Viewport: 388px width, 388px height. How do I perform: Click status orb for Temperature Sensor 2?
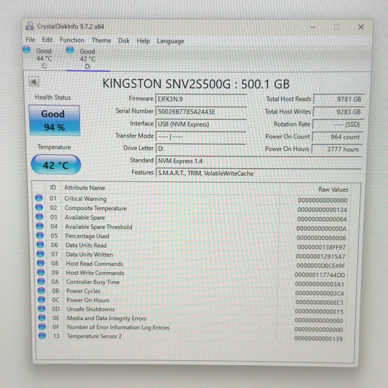(x=42, y=336)
